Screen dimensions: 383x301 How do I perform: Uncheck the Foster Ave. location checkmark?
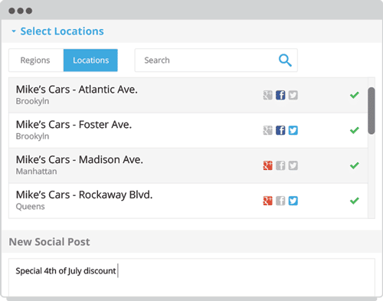pos(355,130)
